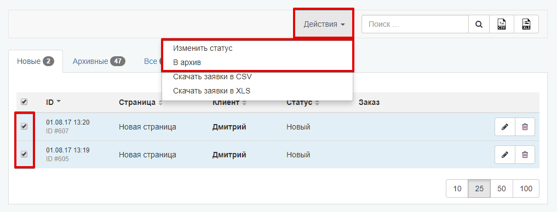Click the search magnifier icon button
The height and width of the screenshot is (212, 557).
[479, 24]
